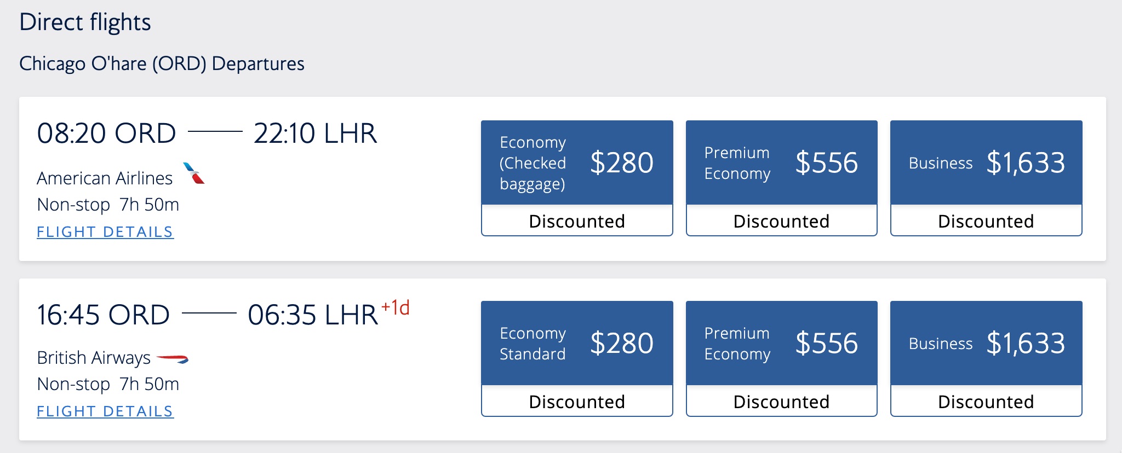
Task: Select Economy (Checked baggage) $280 fare card
Action: (576, 162)
